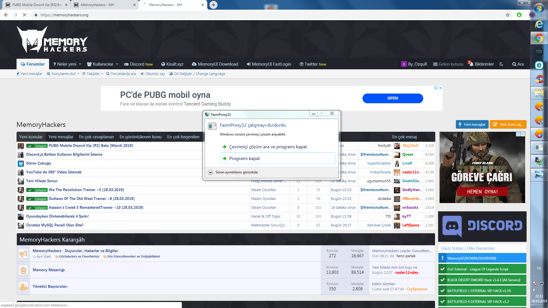Viewport: 548px width, 308px height.
Task: Open a new browser tab
Action: (213, 5)
